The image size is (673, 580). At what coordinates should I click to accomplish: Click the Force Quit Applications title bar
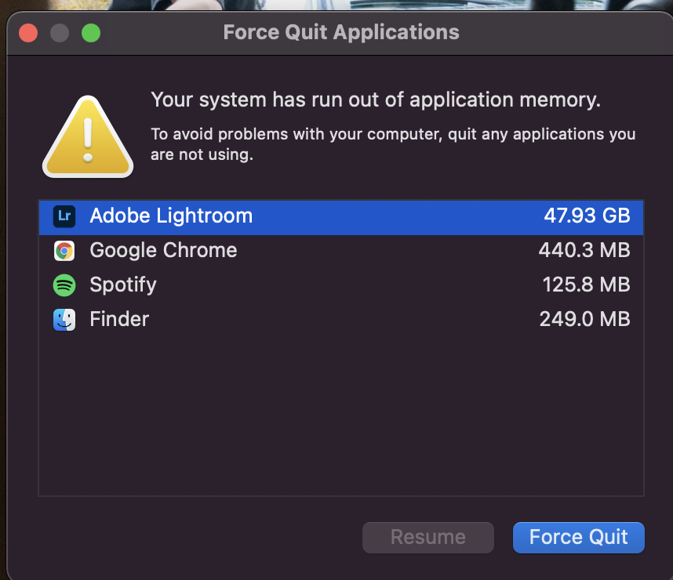tap(341, 33)
